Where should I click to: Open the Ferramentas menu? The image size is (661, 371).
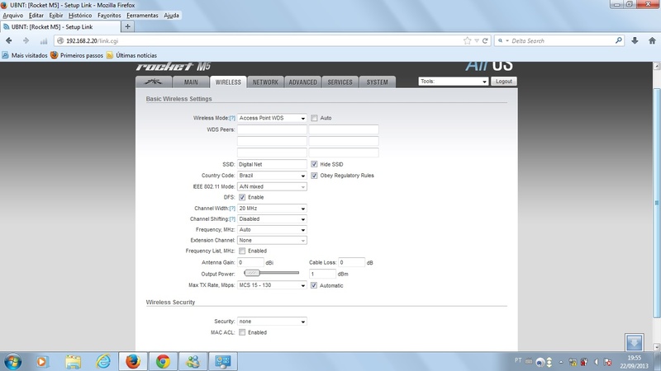coord(142,15)
